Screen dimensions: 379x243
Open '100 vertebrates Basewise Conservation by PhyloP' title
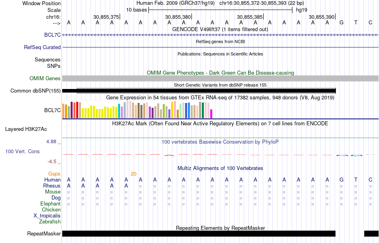click(x=220, y=142)
